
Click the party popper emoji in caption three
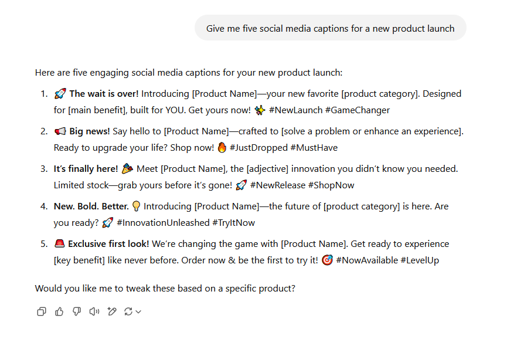coord(127,169)
